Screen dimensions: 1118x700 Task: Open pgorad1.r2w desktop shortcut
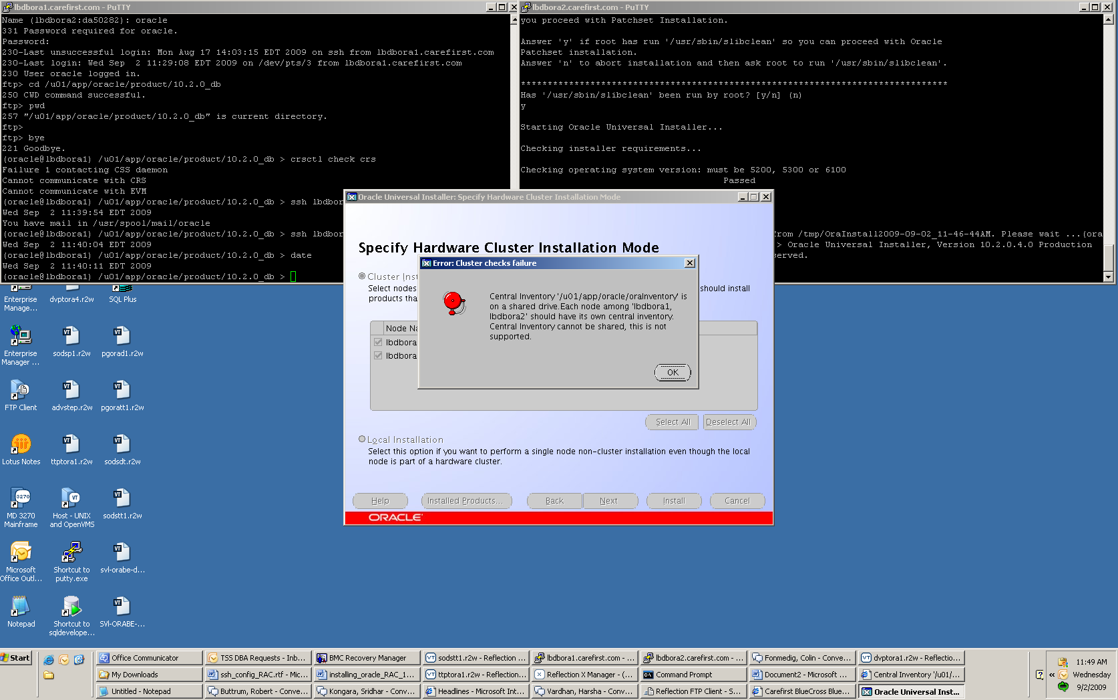pyautogui.click(x=122, y=341)
